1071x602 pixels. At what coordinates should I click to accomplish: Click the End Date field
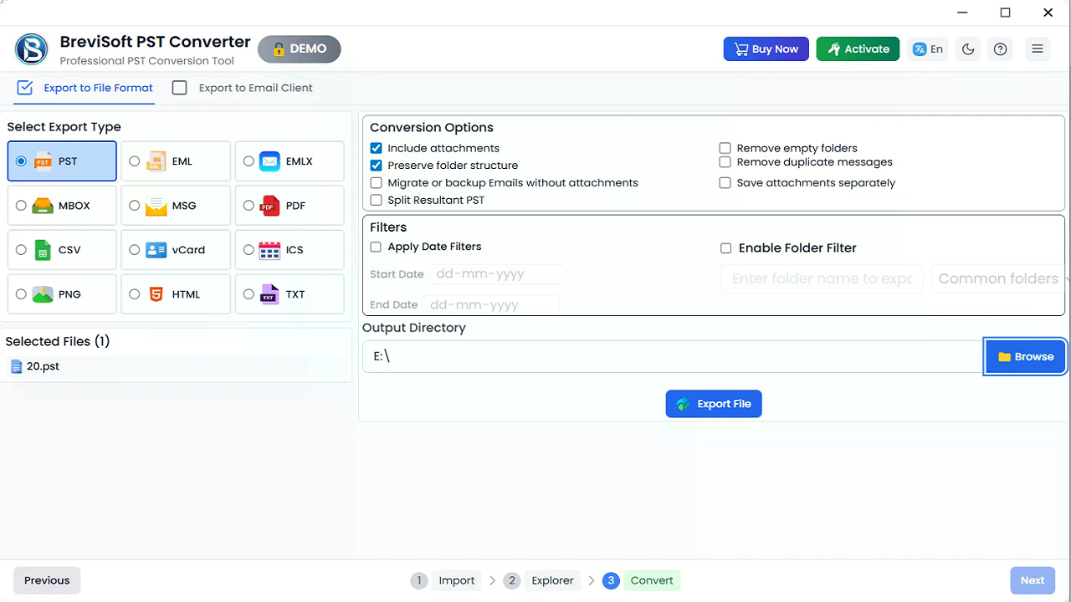click(x=490, y=305)
